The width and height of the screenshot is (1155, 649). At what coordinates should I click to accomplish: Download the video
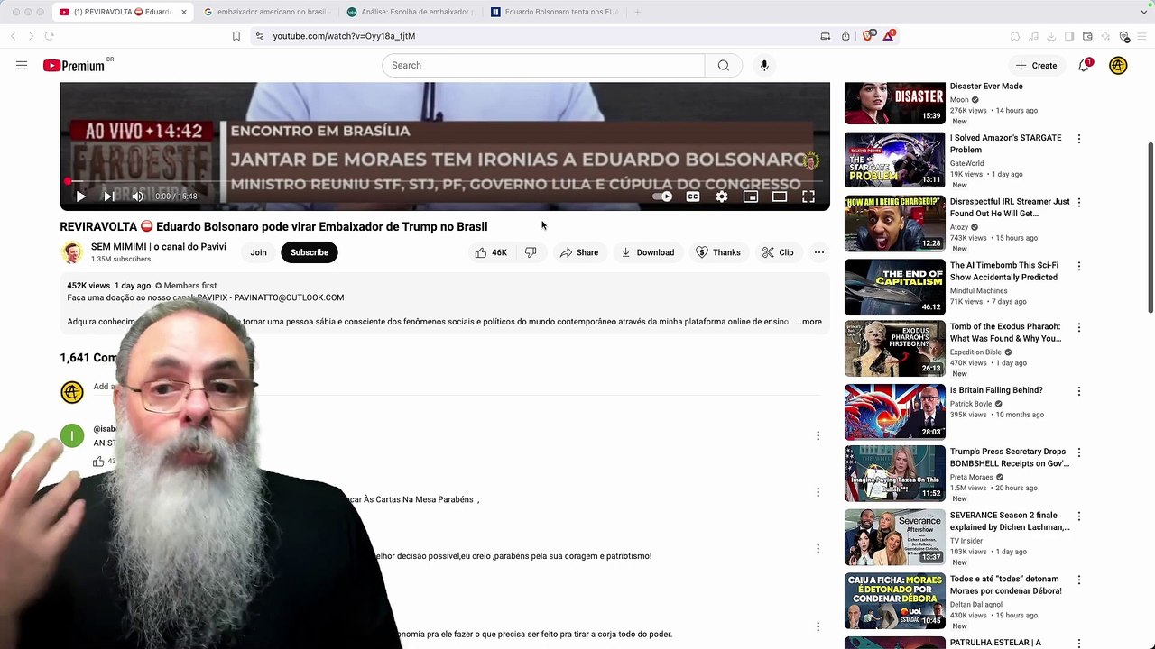647,252
